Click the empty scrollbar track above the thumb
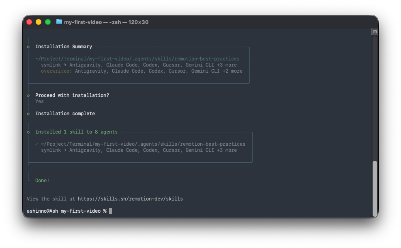The width and height of the screenshot is (401, 248). 375,97
